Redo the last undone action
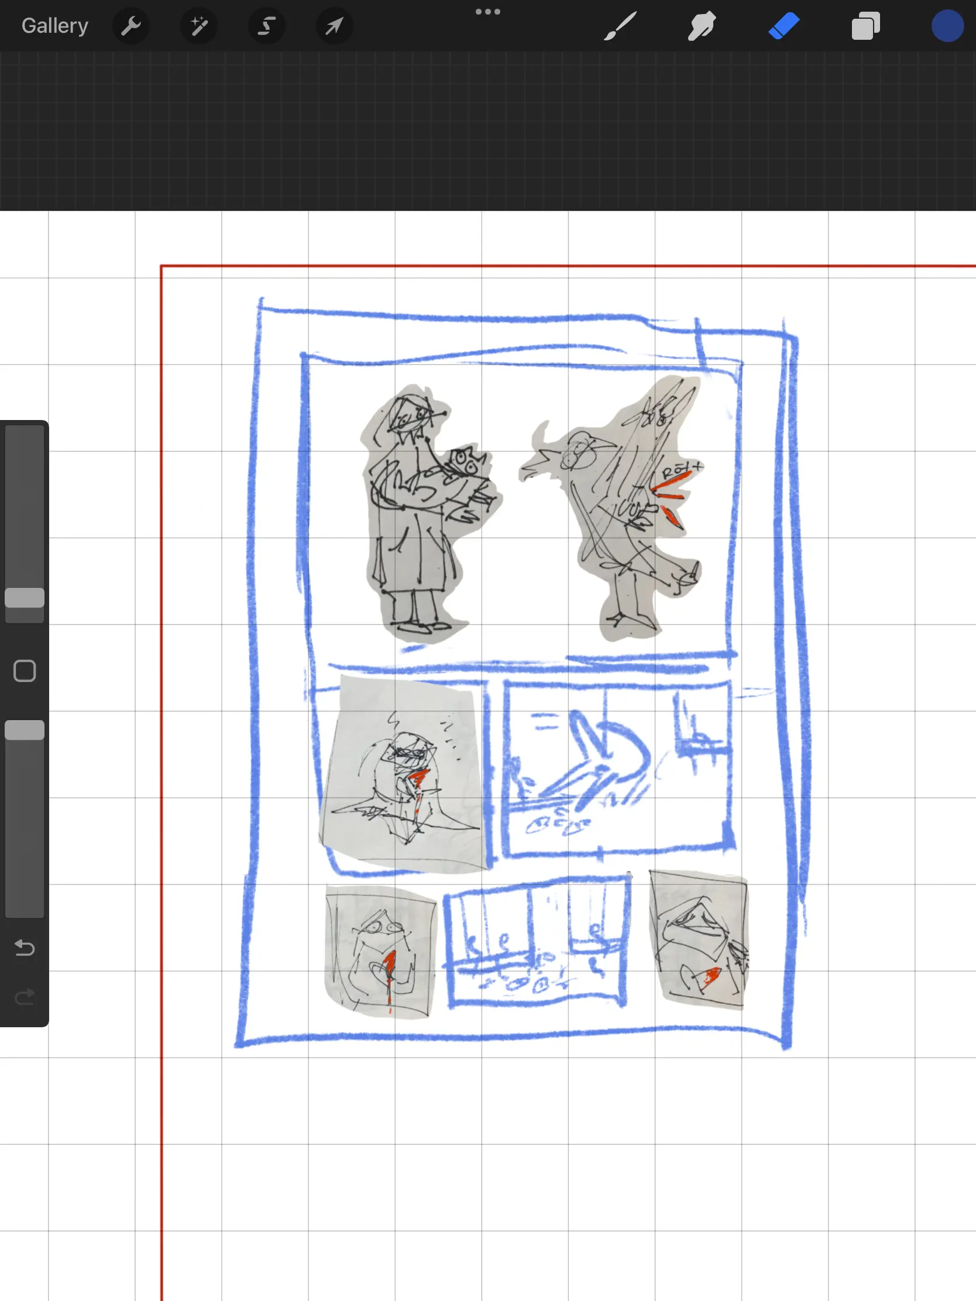The width and height of the screenshot is (976, 1301). [24, 997]
